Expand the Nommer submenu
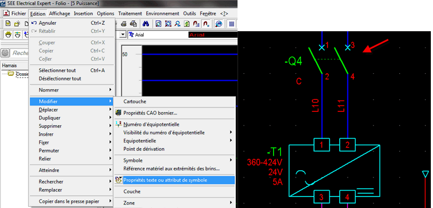 tap(72, 90)
